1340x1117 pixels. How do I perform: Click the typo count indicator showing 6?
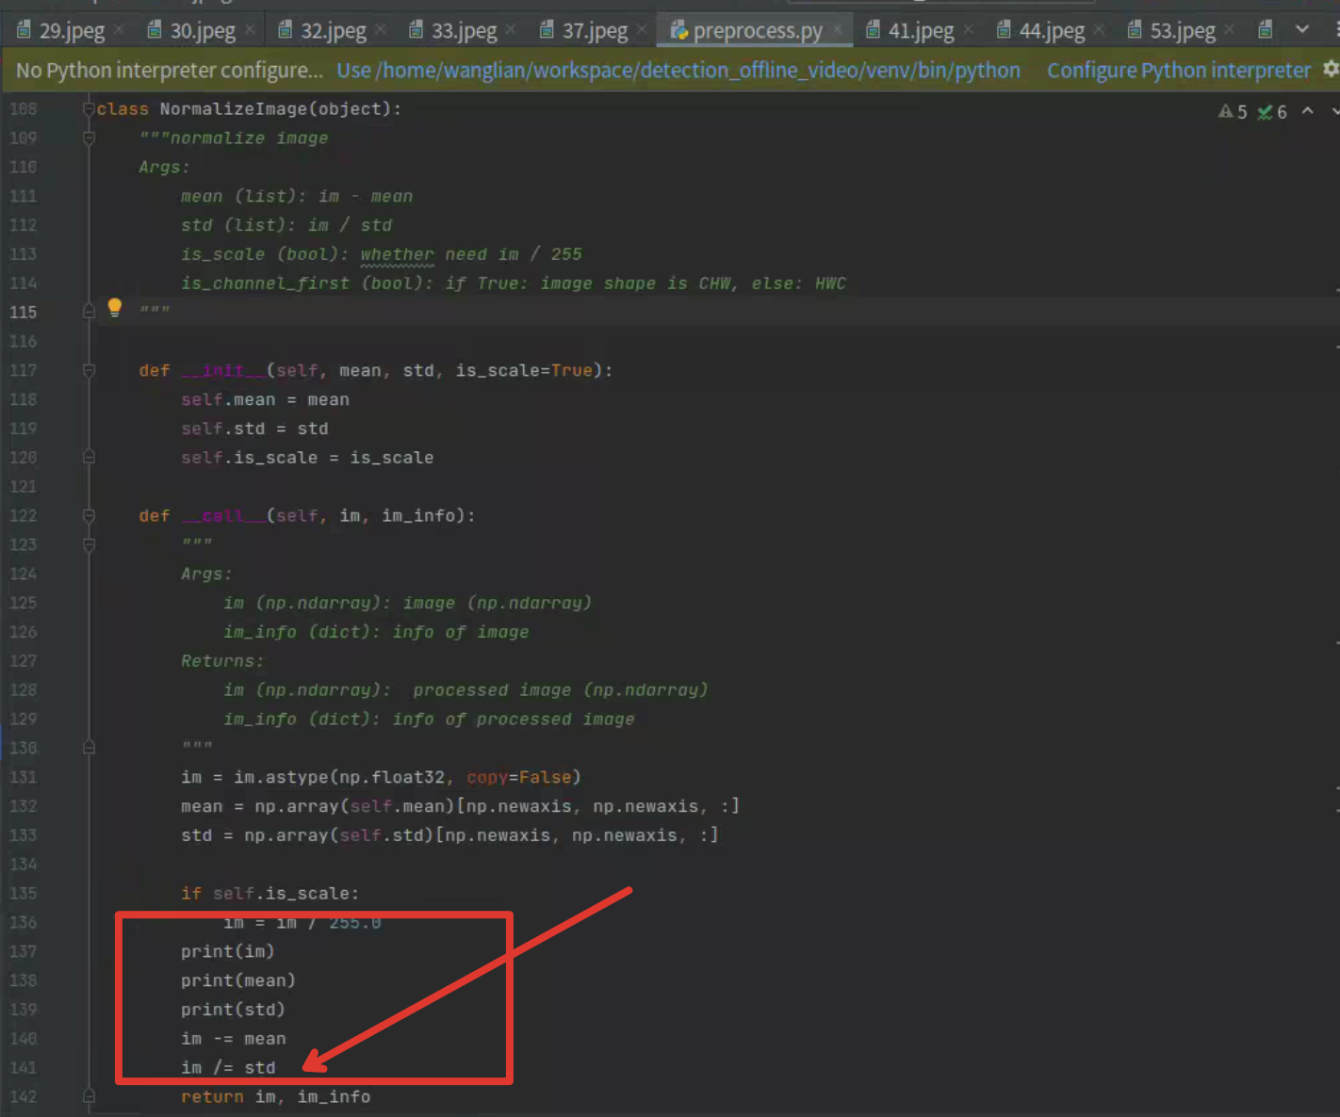(1272, 112)
